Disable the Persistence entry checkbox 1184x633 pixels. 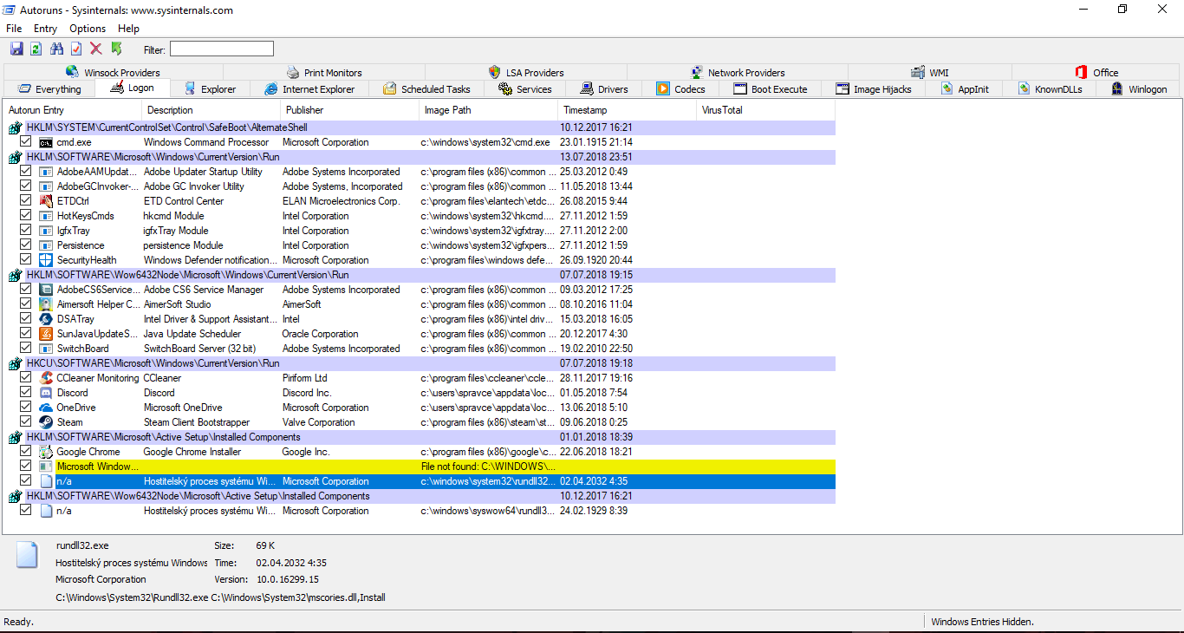point(26,245)
